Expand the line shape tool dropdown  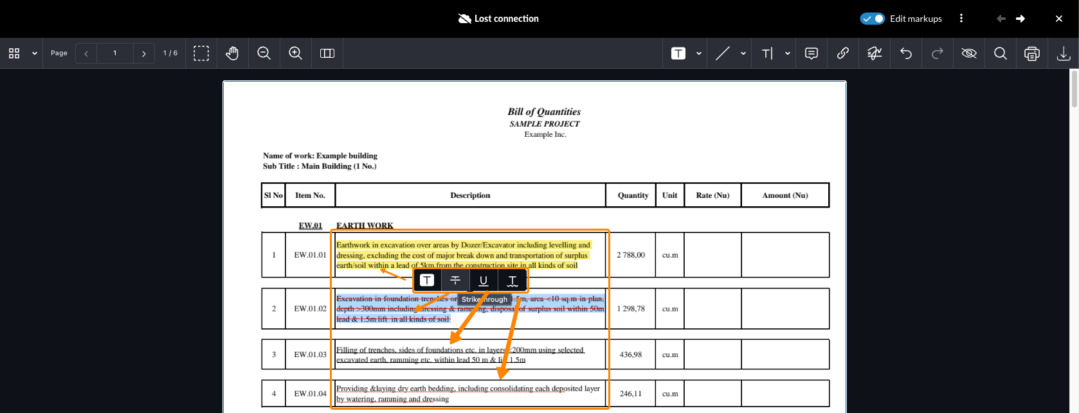point(743,53)
